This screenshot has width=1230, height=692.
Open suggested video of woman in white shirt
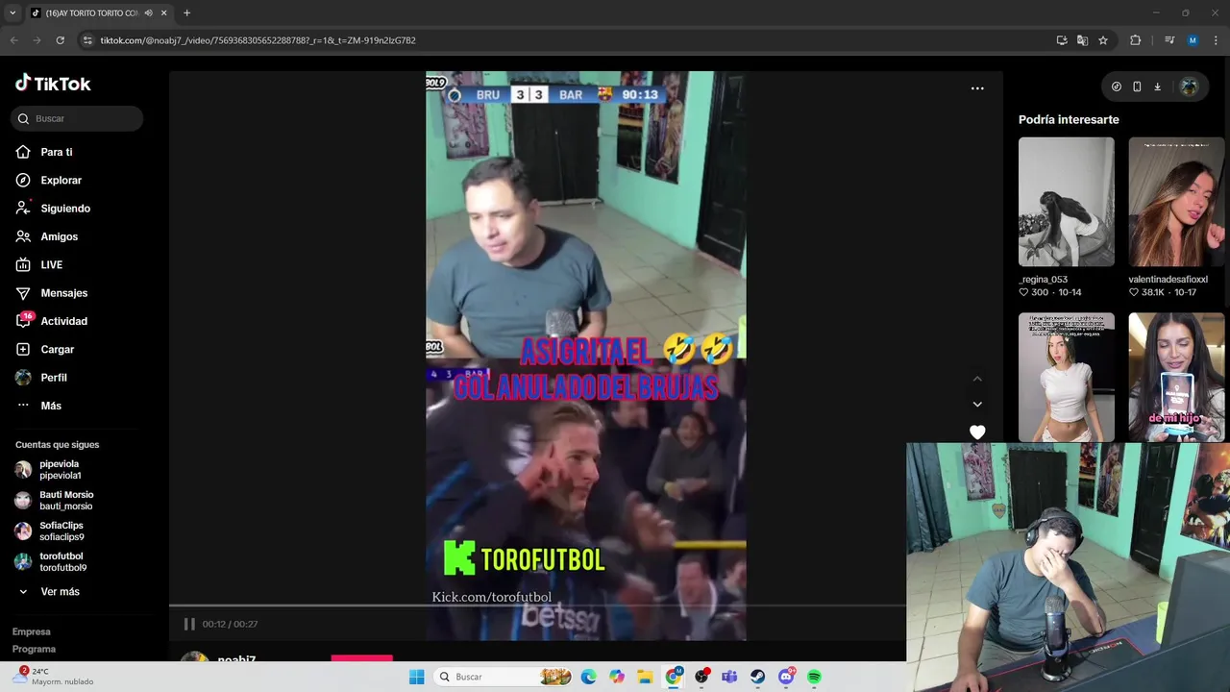click(1067, 377)
